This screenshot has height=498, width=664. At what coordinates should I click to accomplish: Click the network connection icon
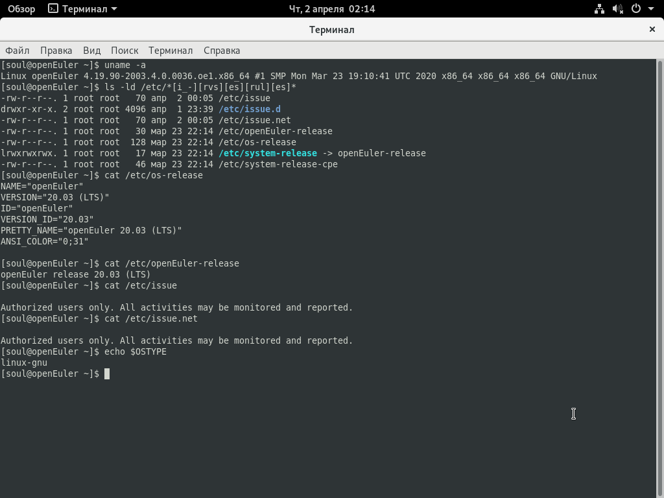point(599,9)
